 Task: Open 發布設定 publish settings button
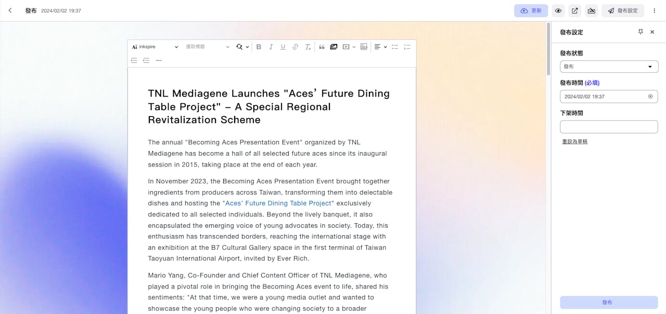(623, 10)
